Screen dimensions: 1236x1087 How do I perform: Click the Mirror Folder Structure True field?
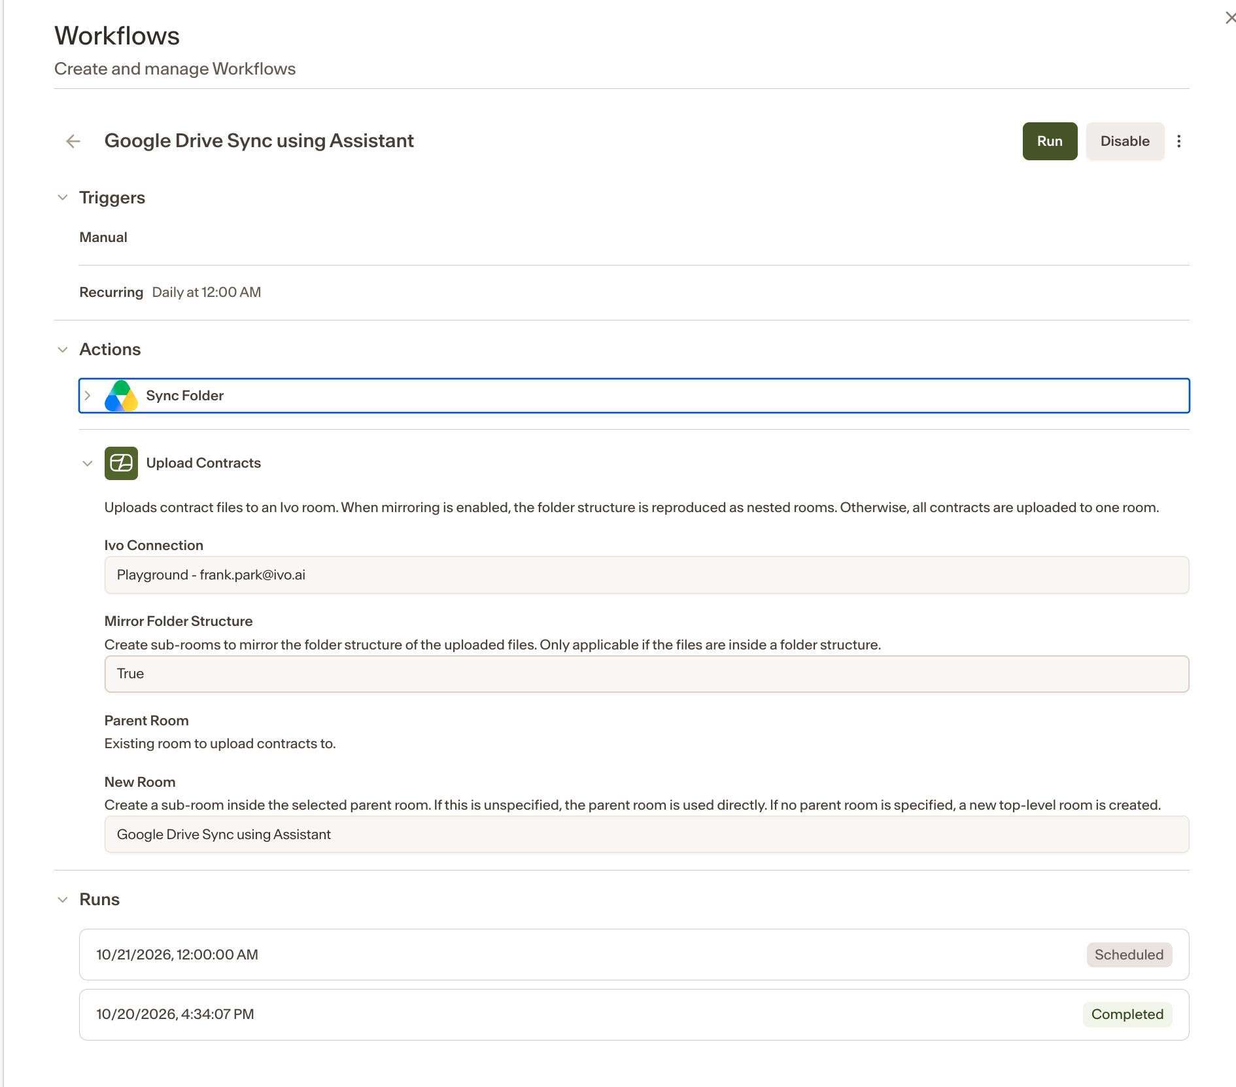(647, 674)
